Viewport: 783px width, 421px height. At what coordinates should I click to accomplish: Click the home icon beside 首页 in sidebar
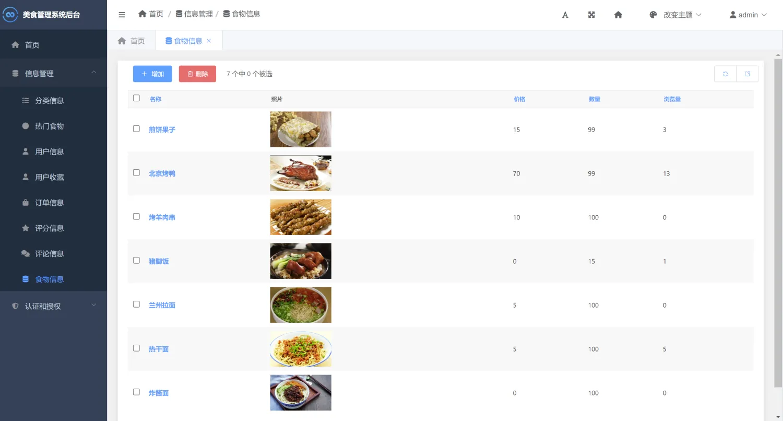[x=16, y=45]
